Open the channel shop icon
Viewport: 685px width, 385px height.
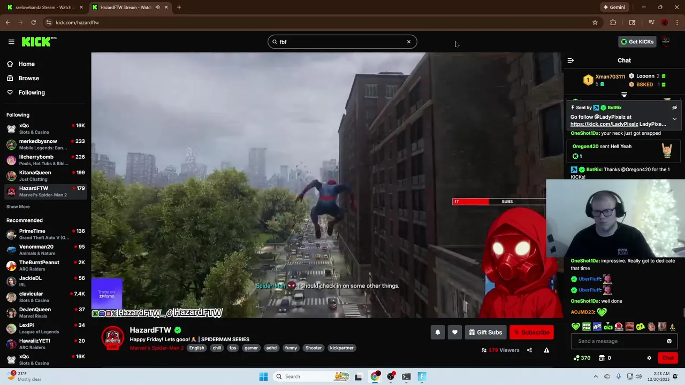click(x=602, y=358)
